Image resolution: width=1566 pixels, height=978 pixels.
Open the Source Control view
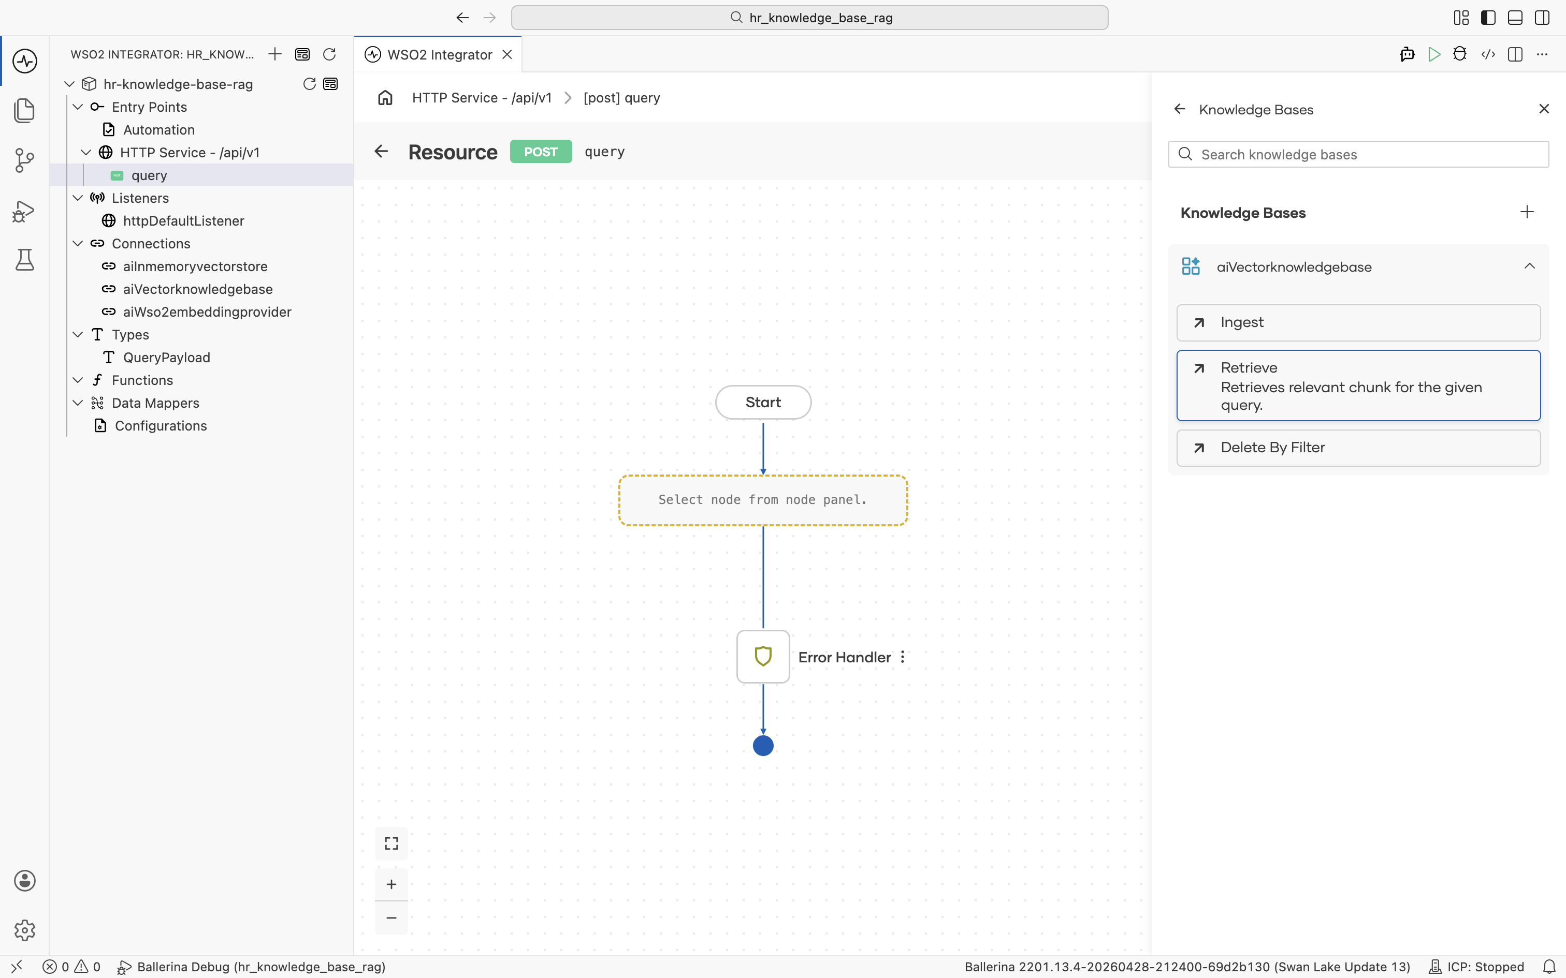(x=24, y=160)
